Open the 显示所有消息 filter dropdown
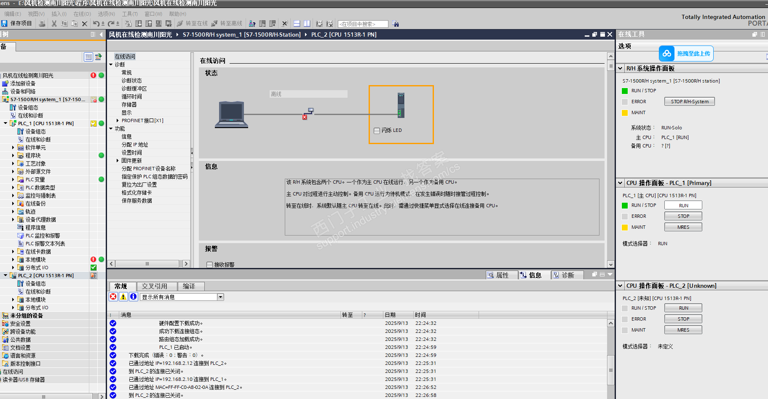Screen dimensions: 768x399 (220, 297)
